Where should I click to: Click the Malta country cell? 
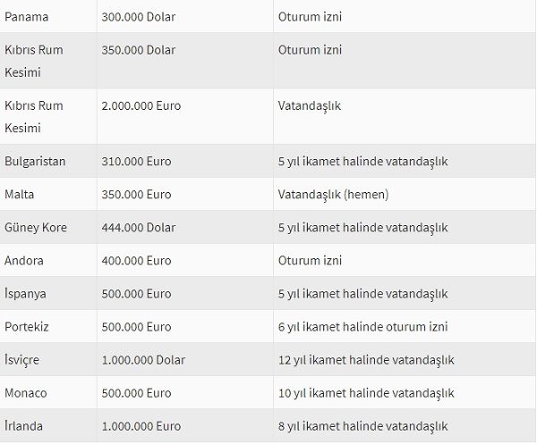click(x=20, y=195)
